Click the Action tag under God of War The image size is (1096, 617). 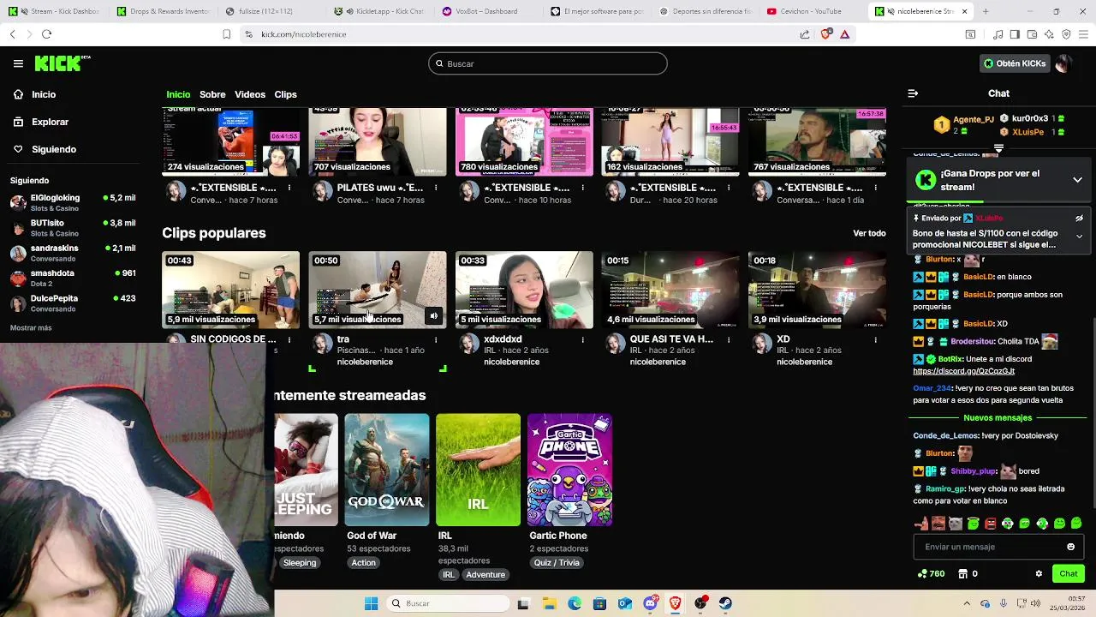click(x=363, y=563)
